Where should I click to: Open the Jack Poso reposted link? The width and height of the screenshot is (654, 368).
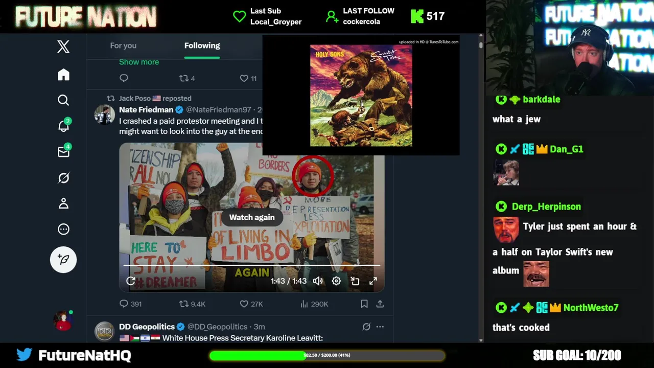pos(155,98)
